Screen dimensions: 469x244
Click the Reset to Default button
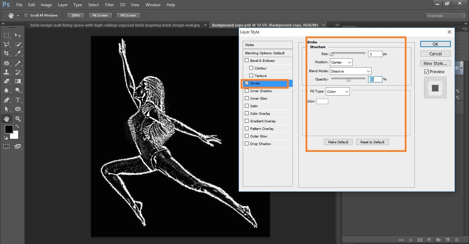pos(372,142)
